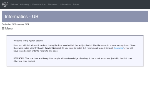150x112 pixels.
Task: Open the Informatics dropdown in navbar
Action: pos(66,4)
